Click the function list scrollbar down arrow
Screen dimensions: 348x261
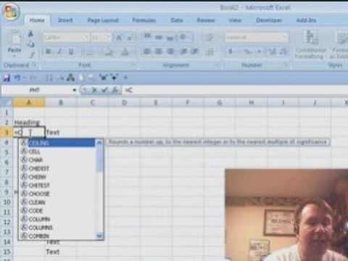point(99,236)
